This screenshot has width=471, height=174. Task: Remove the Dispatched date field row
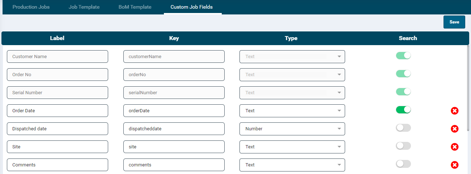pyautogui.click(x=455, y=129)
